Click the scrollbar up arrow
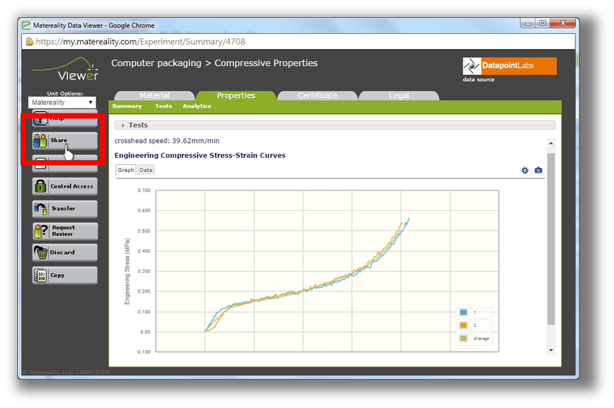This screenshot has width=614, height=408. (x=551, y=143)
